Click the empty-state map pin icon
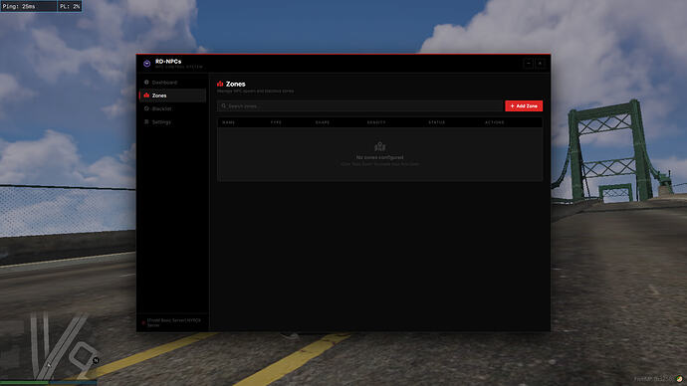Screen dimensions: 687x386 (380, 146)
